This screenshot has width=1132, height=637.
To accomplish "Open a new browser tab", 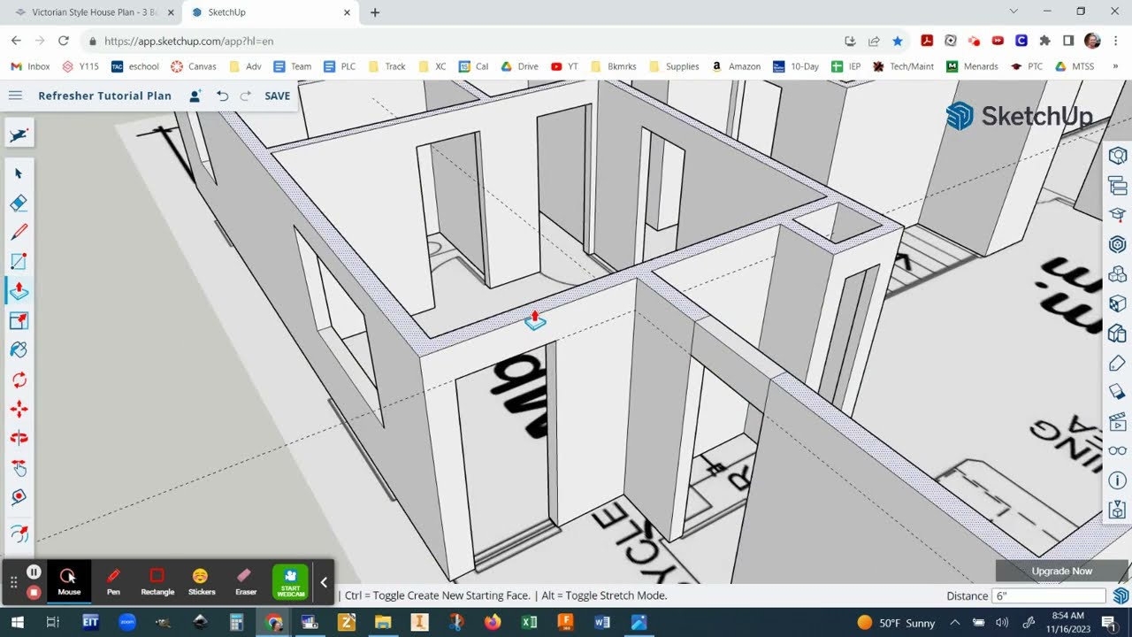I will coord(375,12).
